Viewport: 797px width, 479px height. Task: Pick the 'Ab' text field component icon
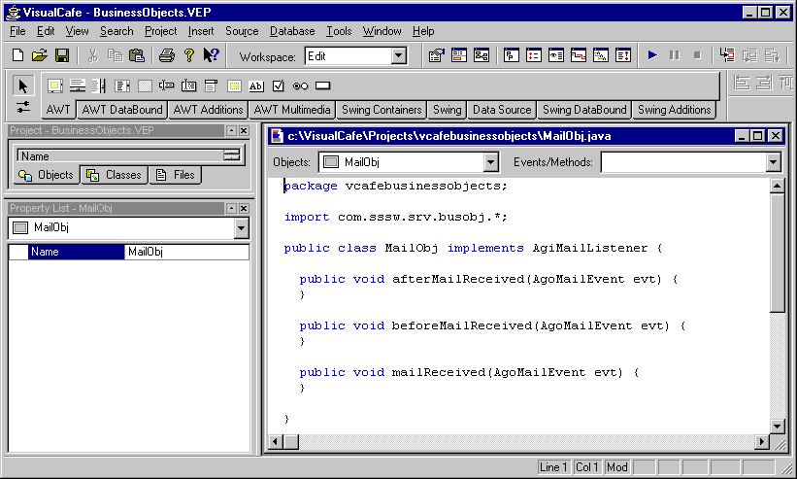coord(255,86)
